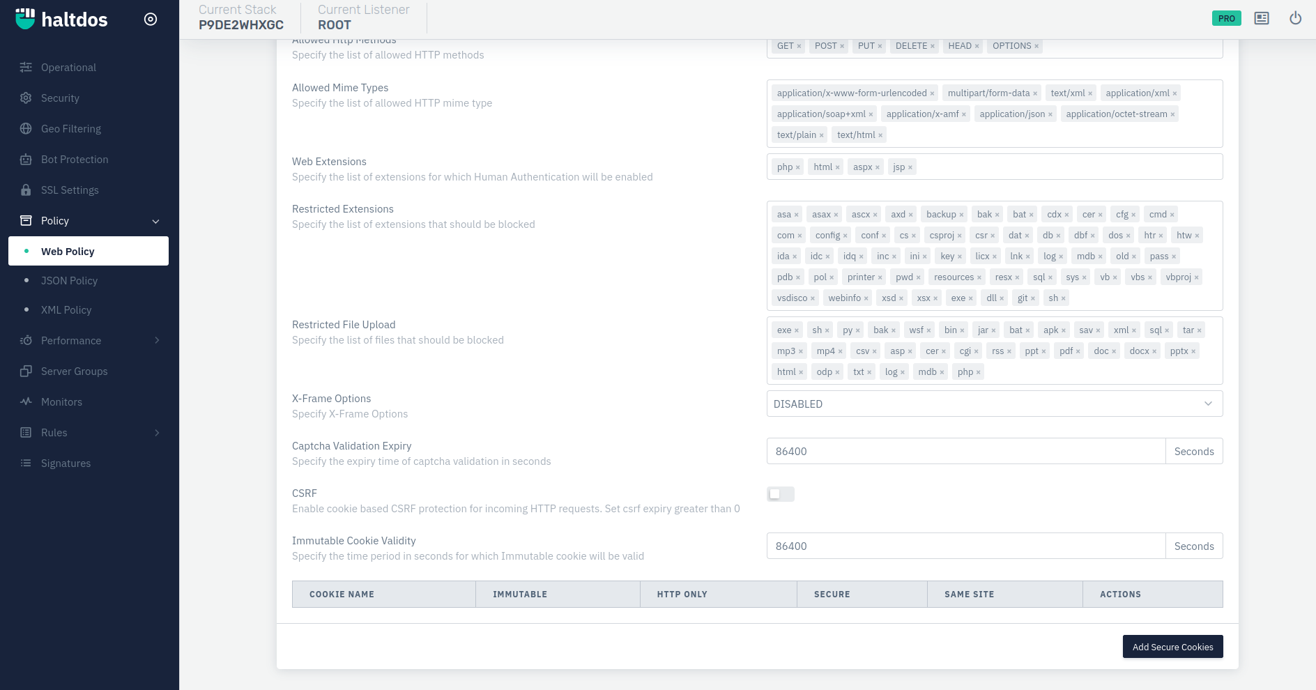The height and width of the screenshot is (690, 1316).
Task: Open the JSON Policy page
Action: coord(69,281)
